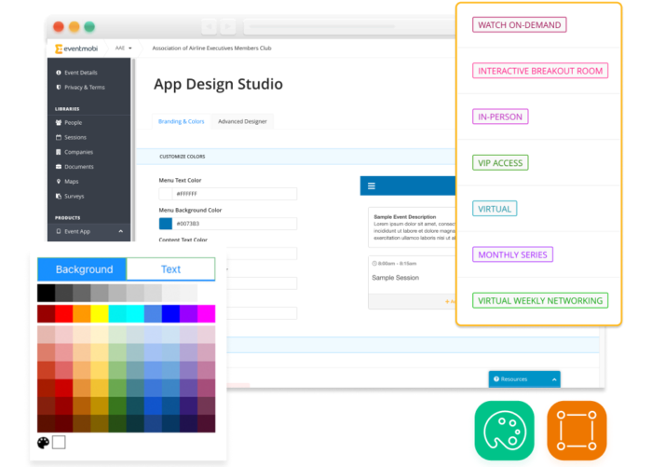This screenshot has width=652, height=467.
Task: Click the Event App phone icon
Action: pos(58,231)
